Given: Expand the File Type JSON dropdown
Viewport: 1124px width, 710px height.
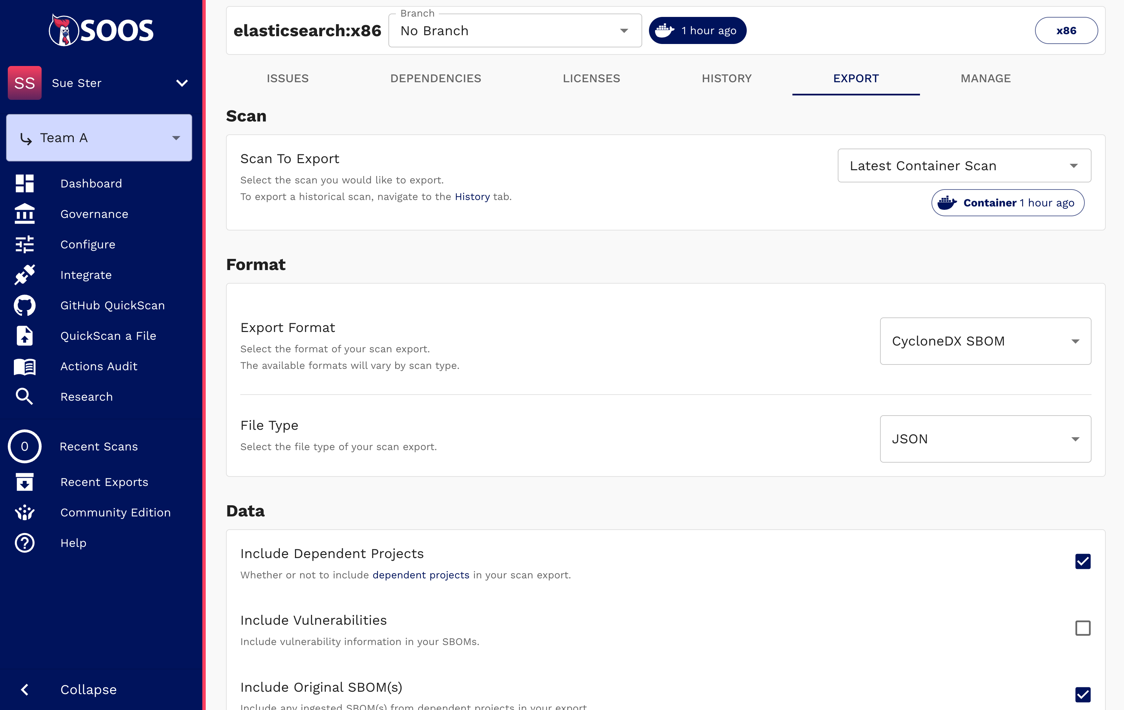Looking at the screenshot, I should [x=985, y=439].
